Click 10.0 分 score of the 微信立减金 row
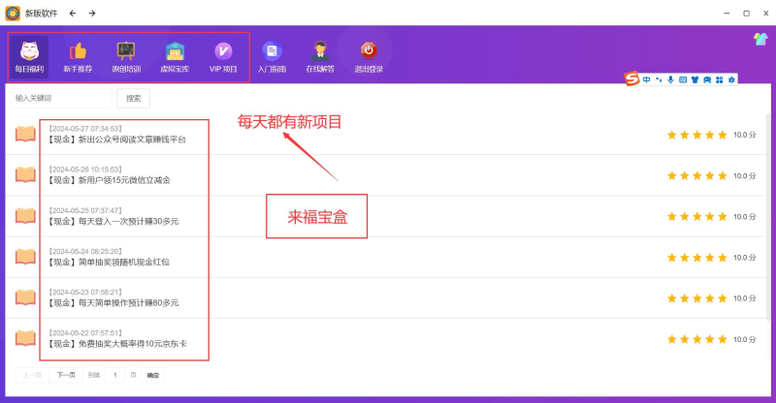Viewport: 776px width, 403px height. (x=744, y=176)
